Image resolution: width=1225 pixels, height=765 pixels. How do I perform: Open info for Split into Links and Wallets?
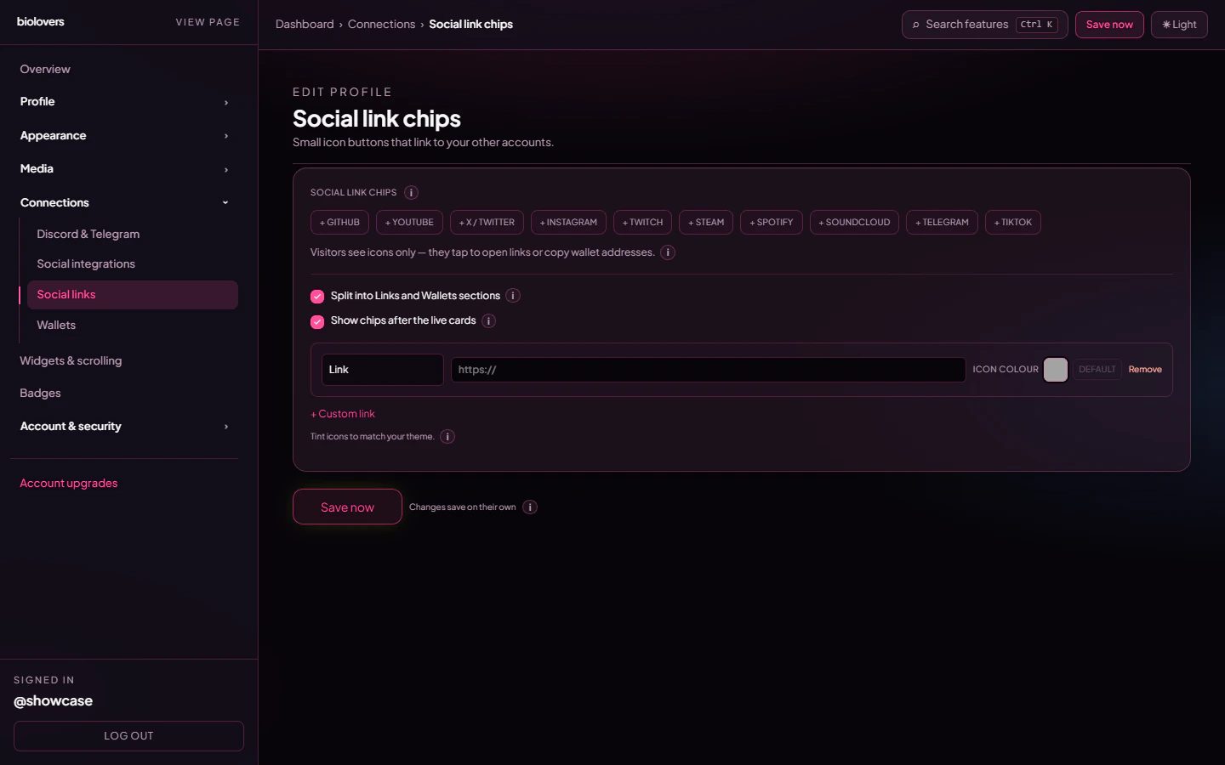(512, 295)
